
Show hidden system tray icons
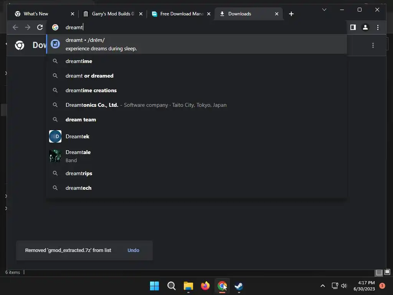pos(323,286)
